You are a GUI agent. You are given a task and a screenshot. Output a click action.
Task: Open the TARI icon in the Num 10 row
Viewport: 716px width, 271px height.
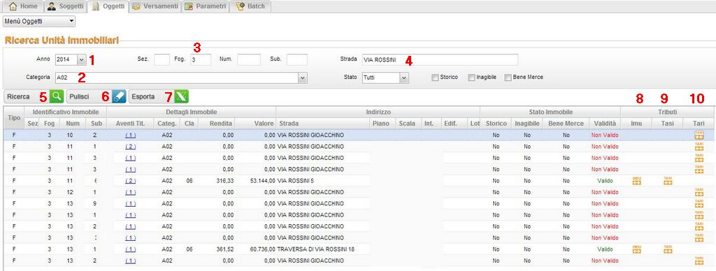coord(699,135)
